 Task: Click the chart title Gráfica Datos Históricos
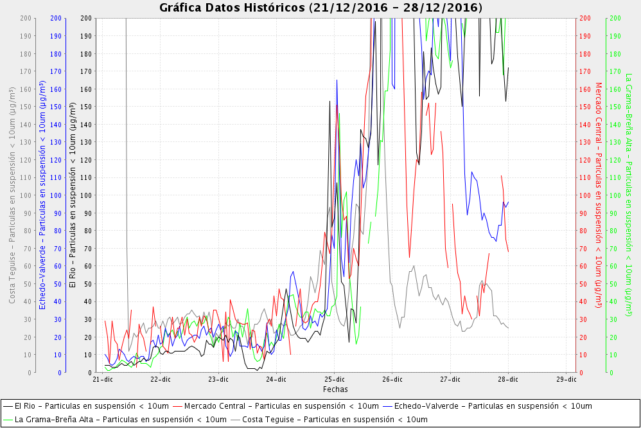pos(320,8)
